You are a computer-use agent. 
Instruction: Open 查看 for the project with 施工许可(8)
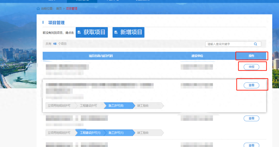[251, 85]
